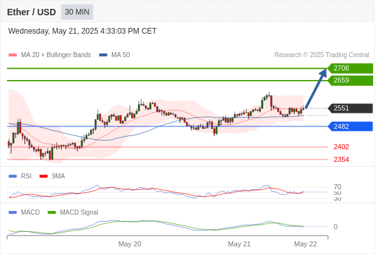Screen dimensions: 375x254
Task: Select the green 2706 resistance price tag
Action: tap(350, 69)
